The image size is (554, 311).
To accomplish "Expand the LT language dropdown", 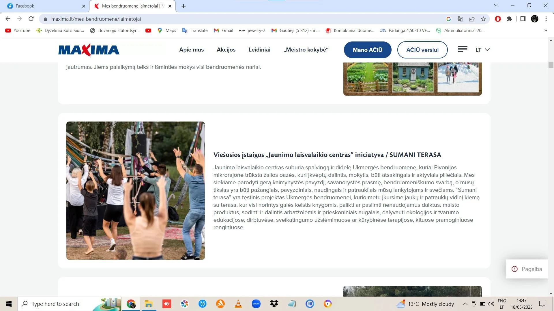I will point(483,50).
